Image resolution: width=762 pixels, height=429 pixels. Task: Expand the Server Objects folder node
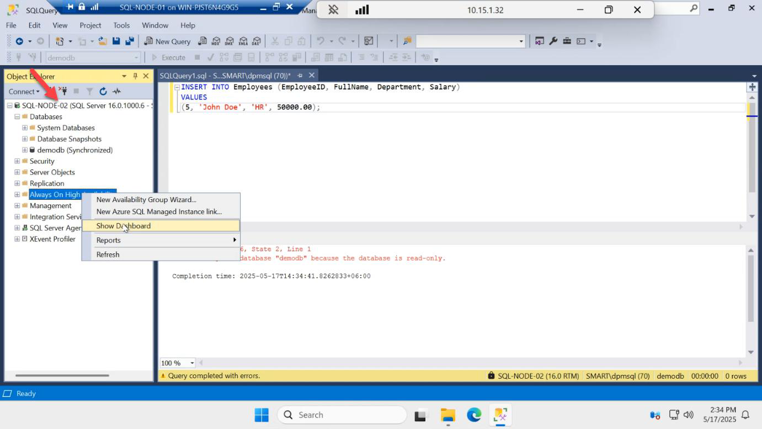tap(17, 172)
